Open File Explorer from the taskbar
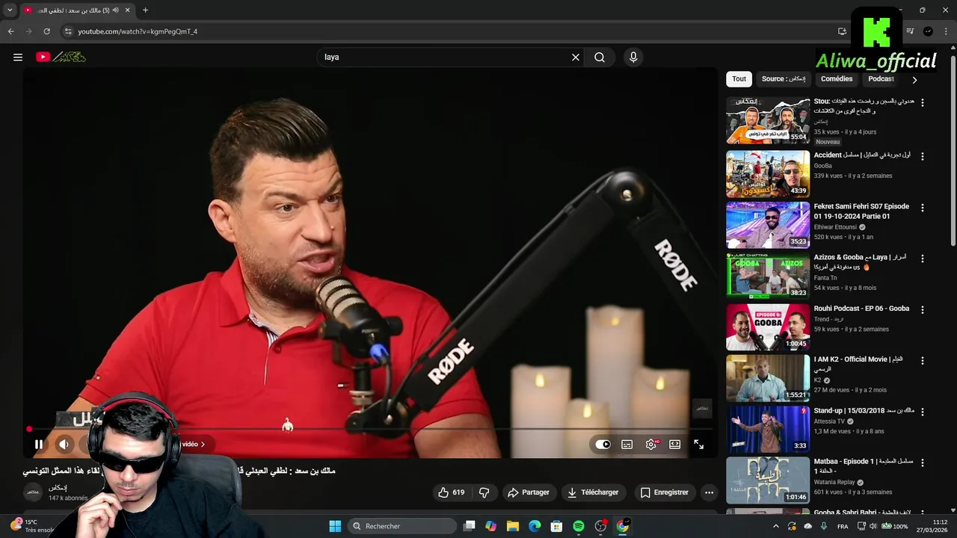This screenshot has height=538, width=957. click(x=513, y=526)
